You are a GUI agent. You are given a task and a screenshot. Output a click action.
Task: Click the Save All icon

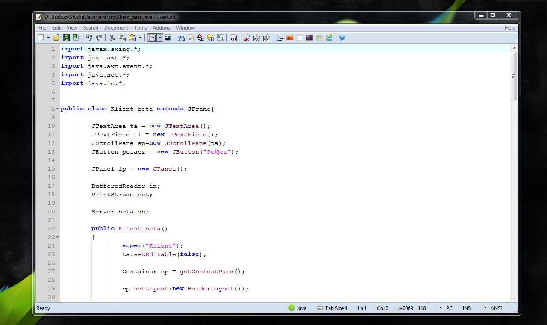76,38
